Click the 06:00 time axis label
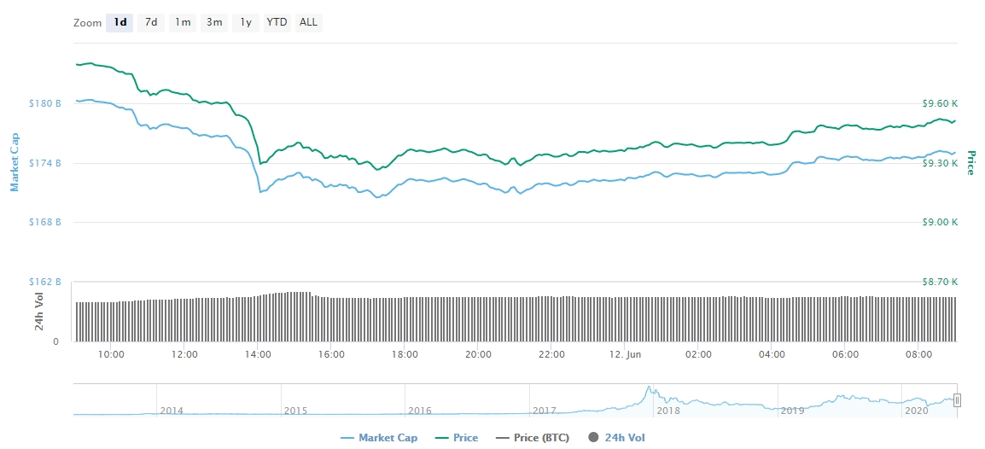The width and height of the screenshot is (985, 449). click(x=845, y=354)
